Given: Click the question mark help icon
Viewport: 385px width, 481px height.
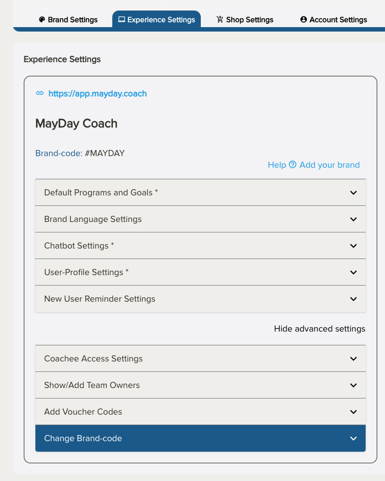Looking at the screenshot, I should (x=293, y=165).
